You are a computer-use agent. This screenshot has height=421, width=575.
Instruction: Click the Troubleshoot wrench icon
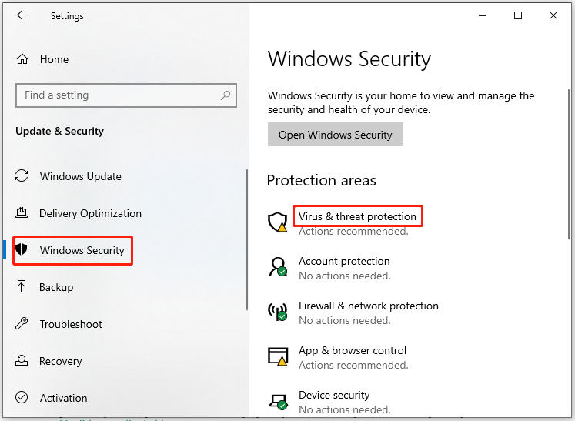coord(22,324)
